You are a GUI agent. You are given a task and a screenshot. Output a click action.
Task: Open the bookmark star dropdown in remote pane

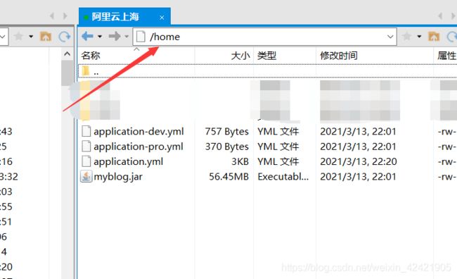coord(419,37)
